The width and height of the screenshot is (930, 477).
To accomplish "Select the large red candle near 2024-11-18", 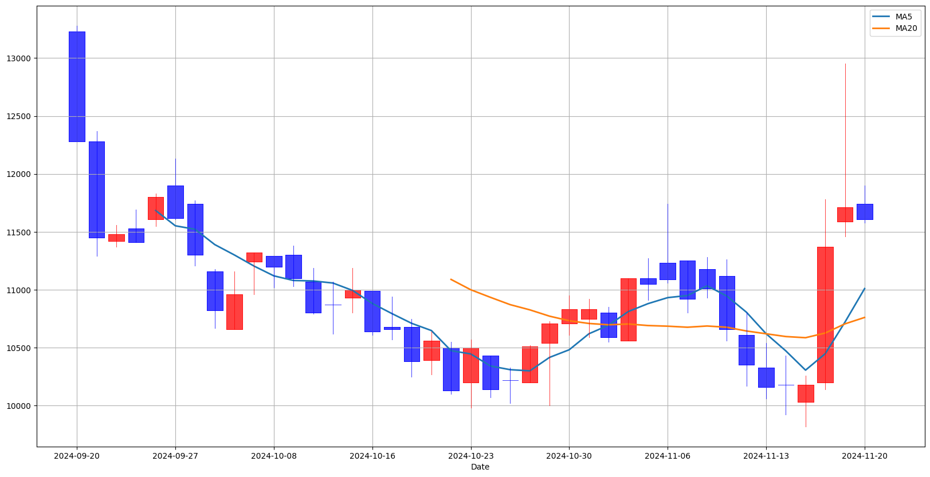I will (825, 314).
